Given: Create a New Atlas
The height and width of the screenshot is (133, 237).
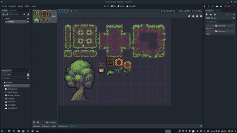Looking at the screenshot, I should click(x=197, y=11).
